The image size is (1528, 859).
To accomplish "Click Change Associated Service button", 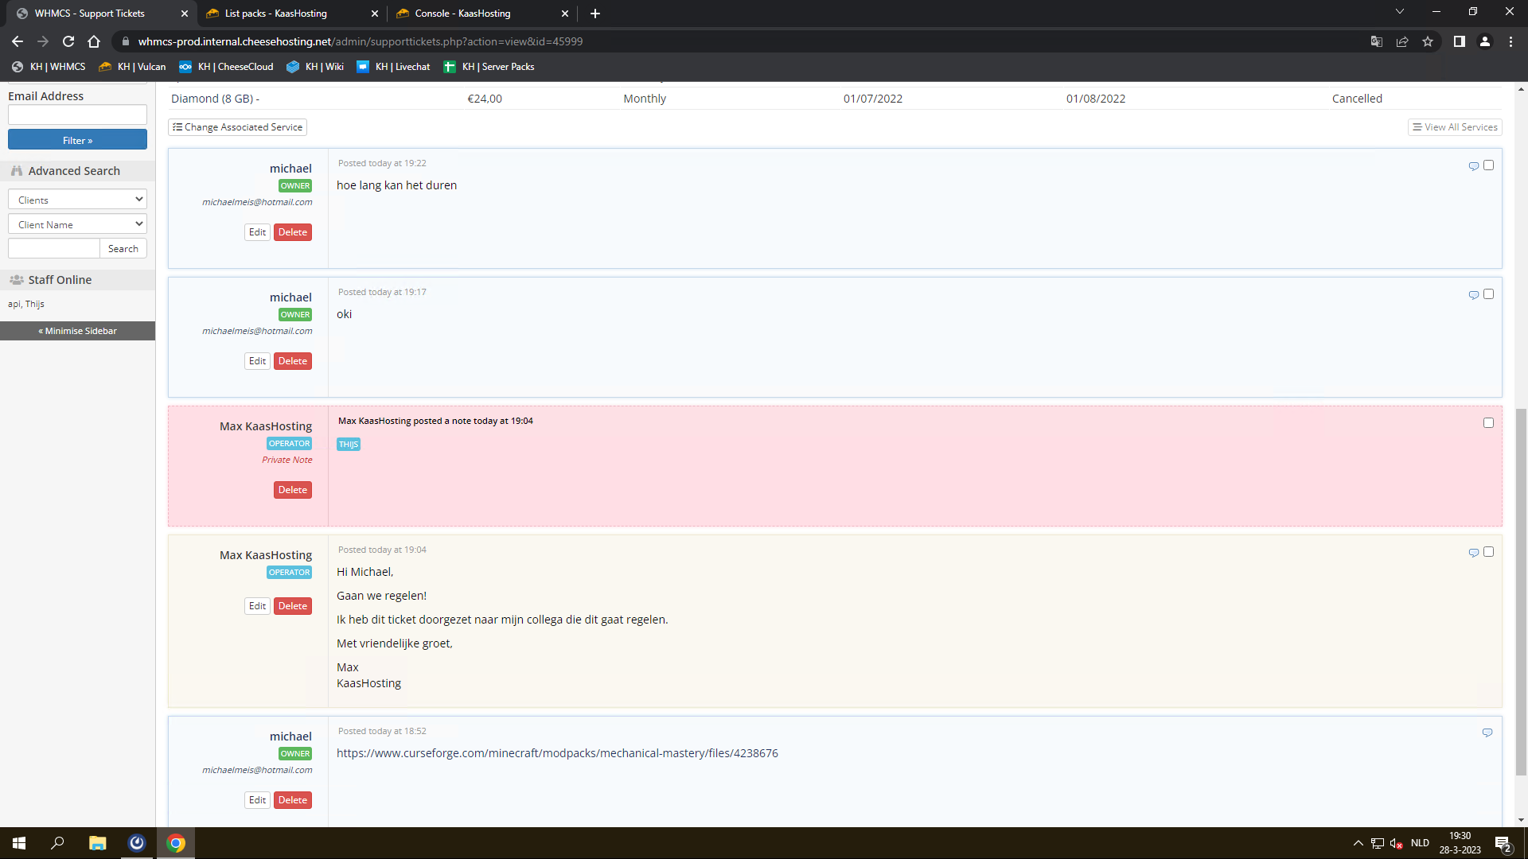I will (237, 127).
